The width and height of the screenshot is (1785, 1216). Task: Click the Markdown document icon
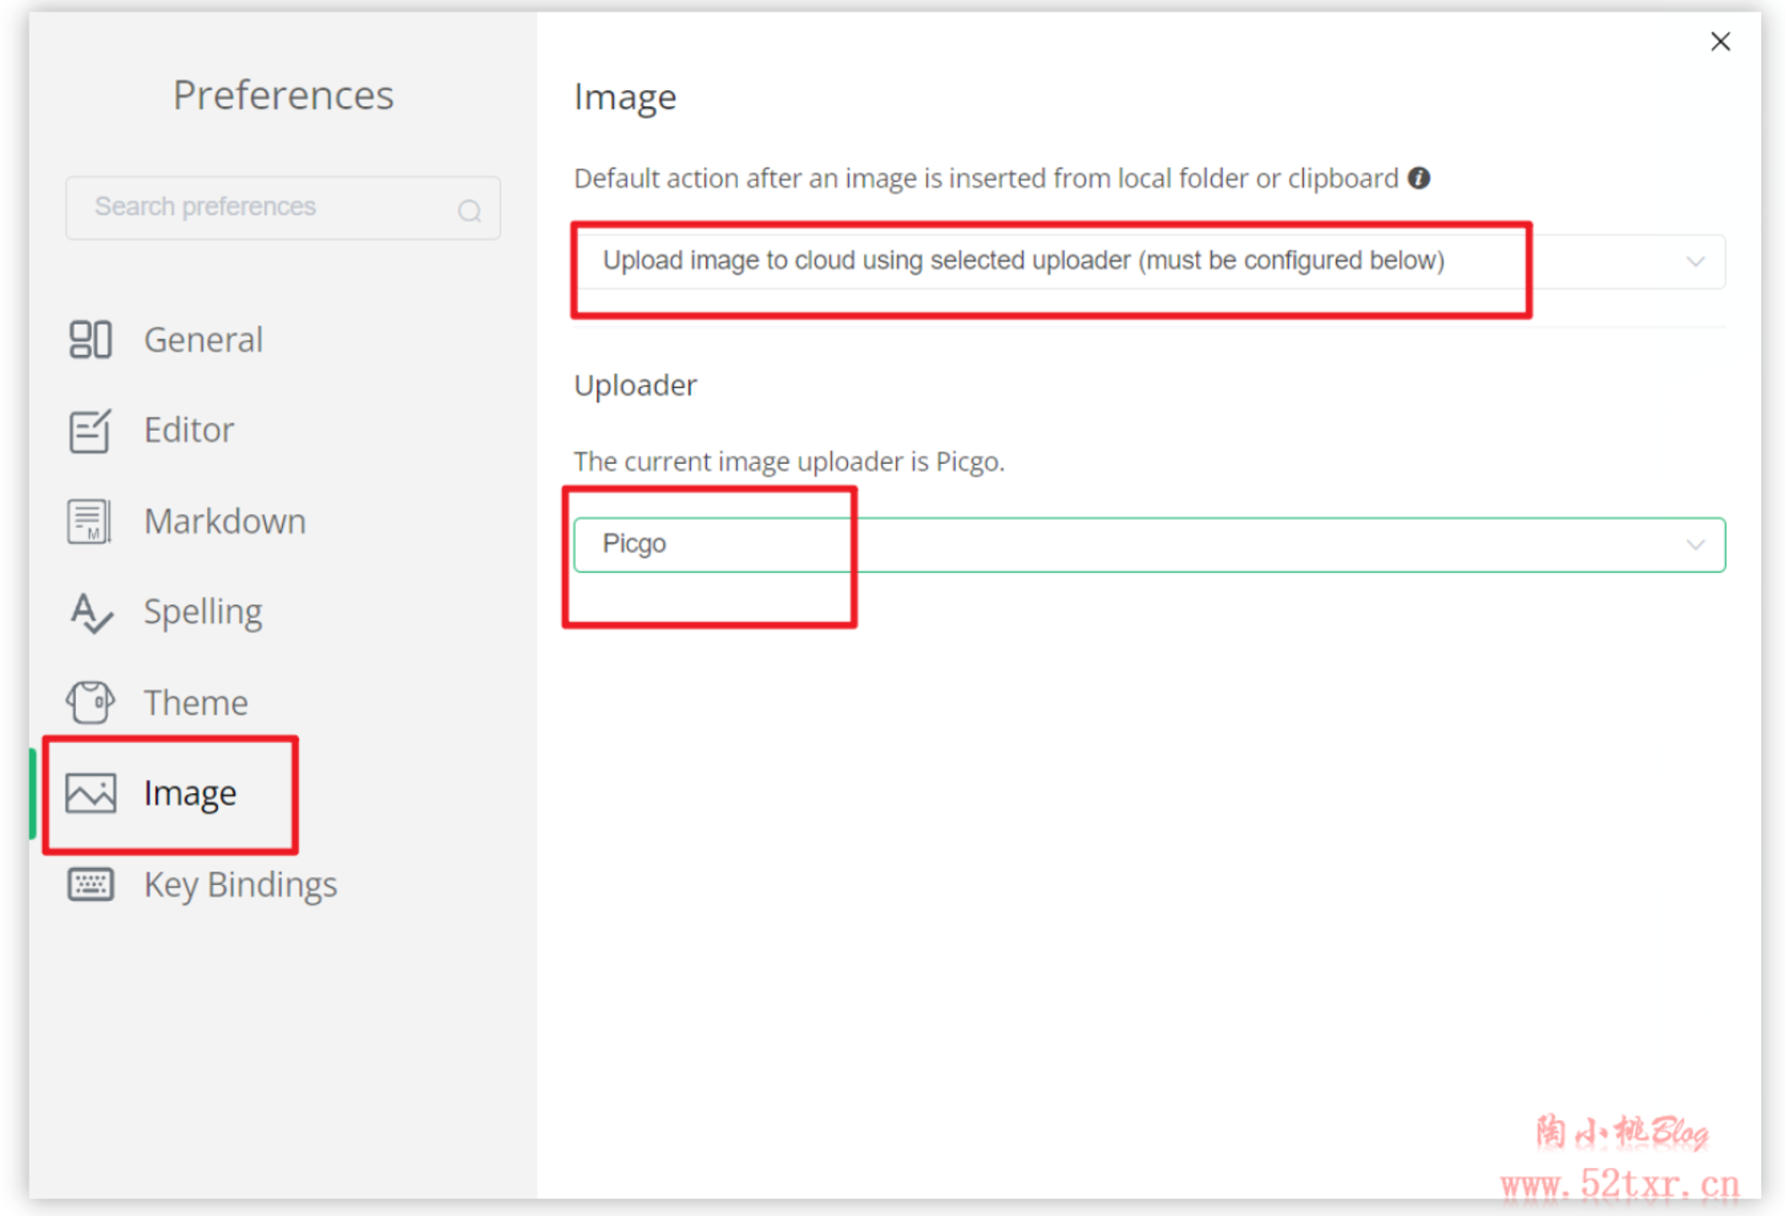[90, 522]
